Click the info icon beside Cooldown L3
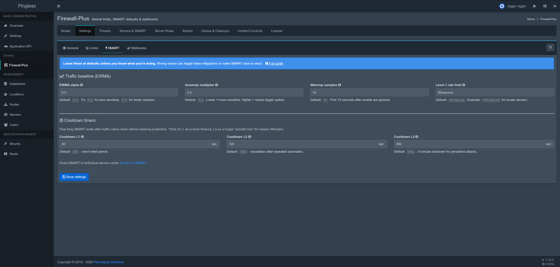 [417, 137]
